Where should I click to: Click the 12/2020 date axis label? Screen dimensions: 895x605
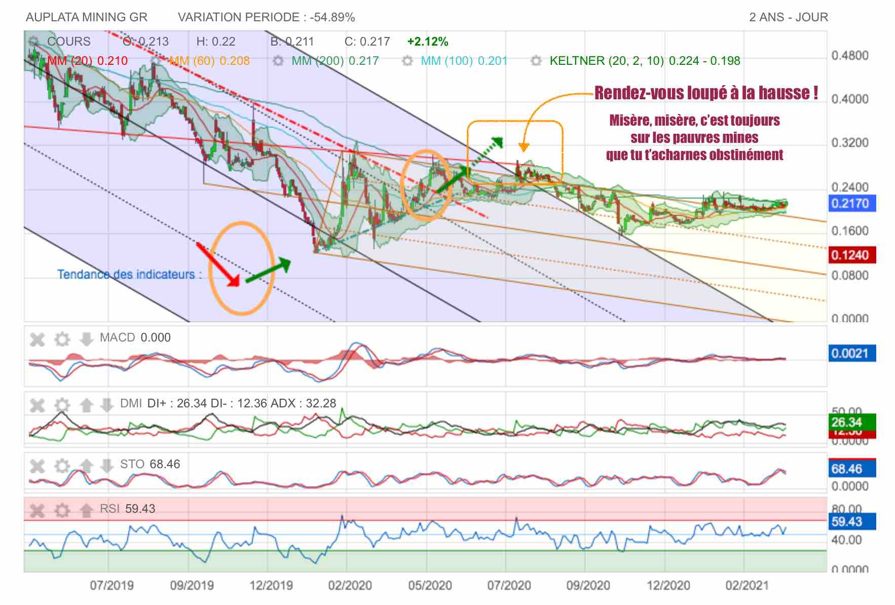668,586
